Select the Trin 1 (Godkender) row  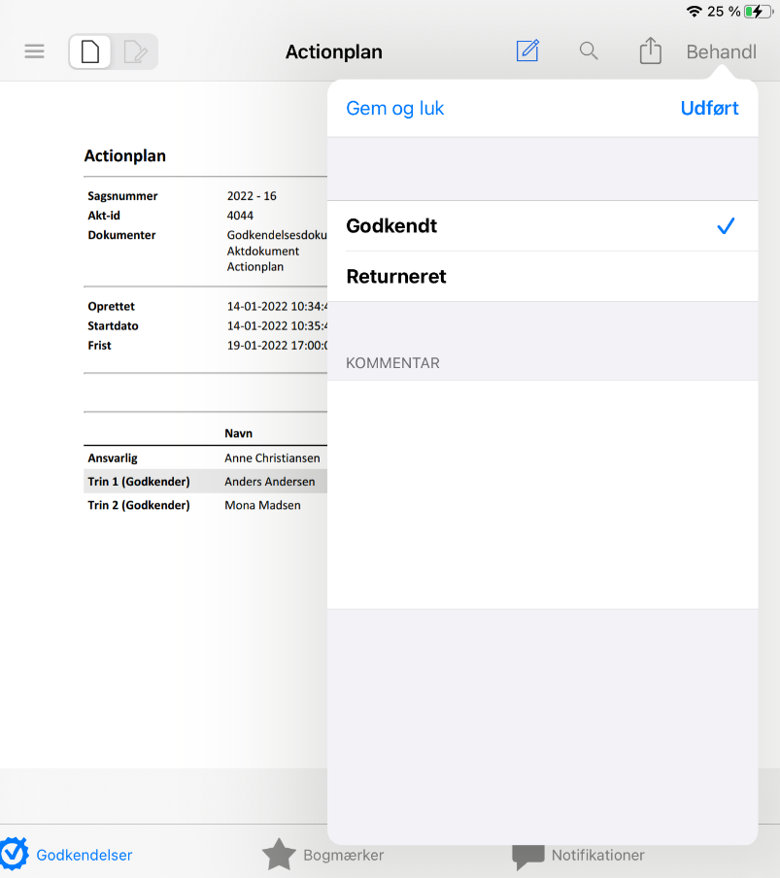coord(205,482)
